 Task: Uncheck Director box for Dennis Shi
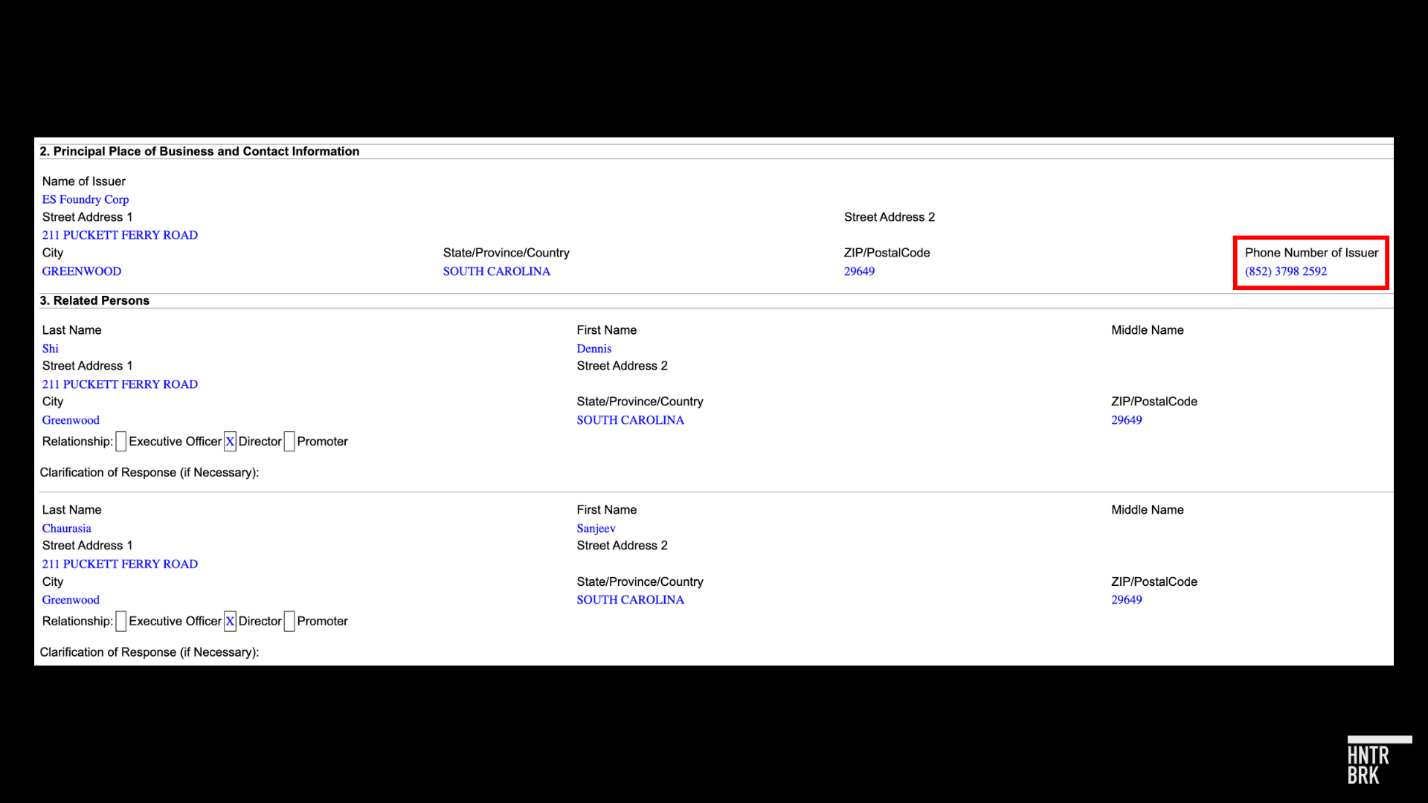point(231,442)
